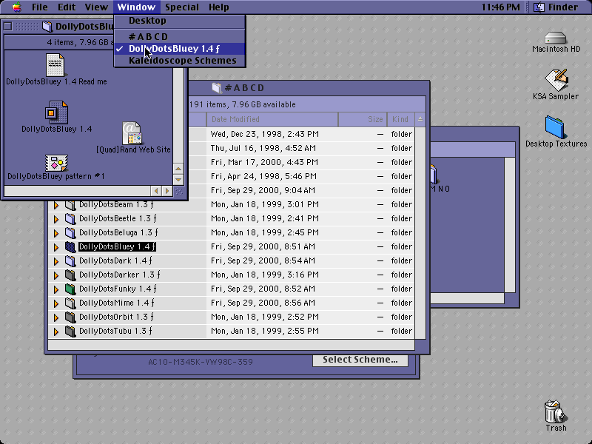Choose checked DollyDotsBluey 1.4 ƒ menu item
This screenshot has width=592, height=444.
pos(180,49)
